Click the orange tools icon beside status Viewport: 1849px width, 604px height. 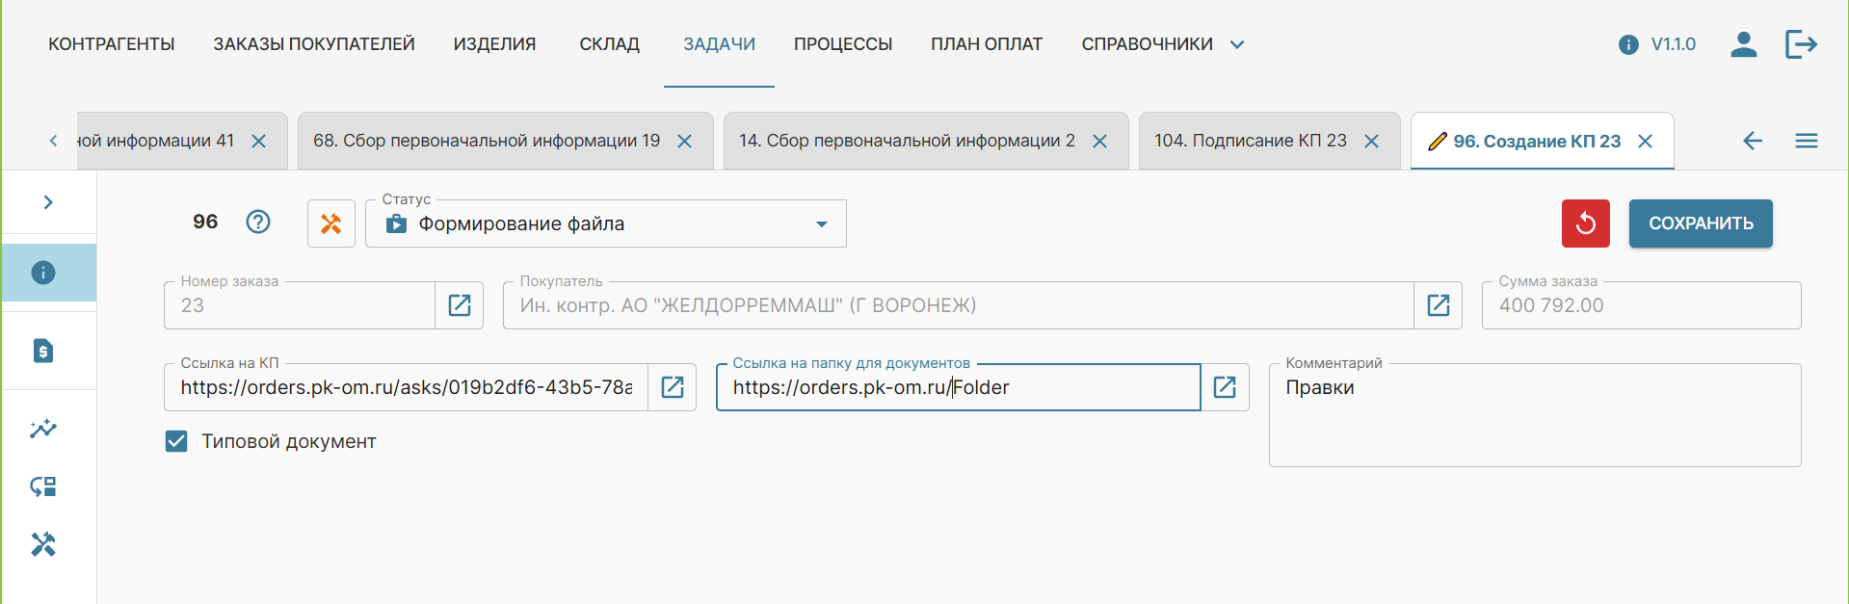[330, 223]
